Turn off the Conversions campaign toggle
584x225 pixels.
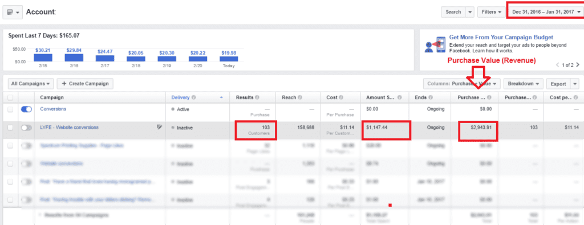pos(26,109)
